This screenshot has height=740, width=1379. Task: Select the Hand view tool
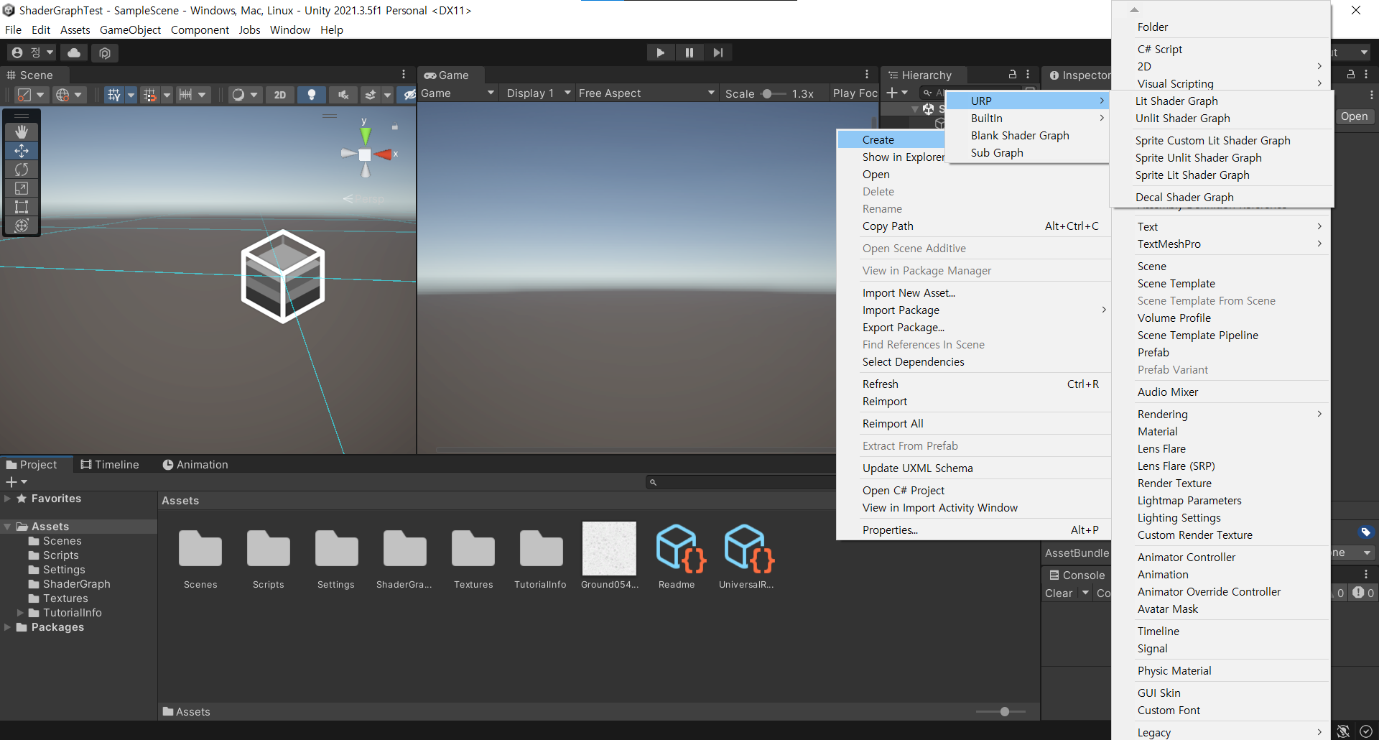point(22,131)
